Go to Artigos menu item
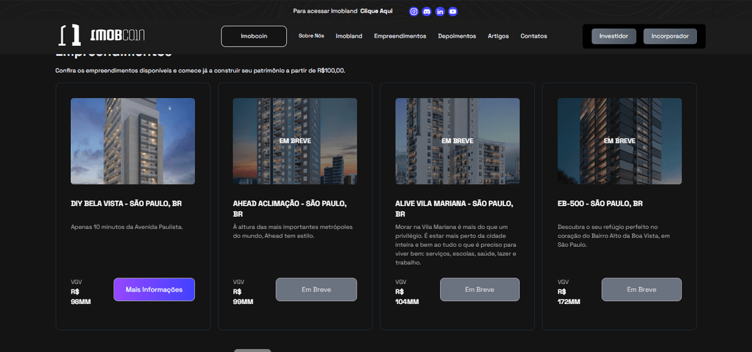 [x=499, y=36]
